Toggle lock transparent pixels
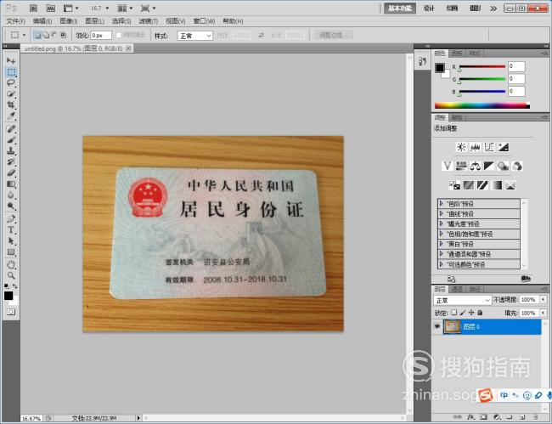Image resolution: width=552 pixels, height=424 pixels. click(454, 313)
